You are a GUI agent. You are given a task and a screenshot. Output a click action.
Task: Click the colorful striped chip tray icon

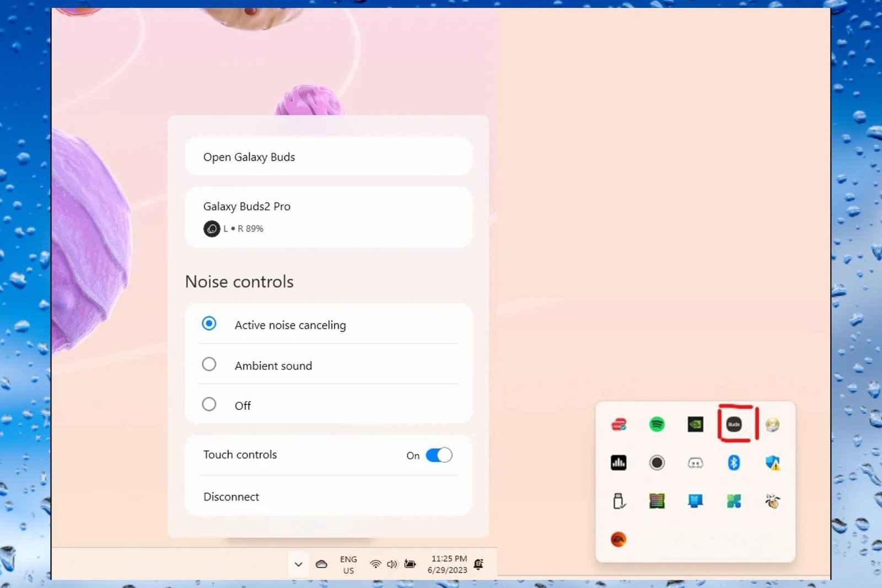pos(657,501)
